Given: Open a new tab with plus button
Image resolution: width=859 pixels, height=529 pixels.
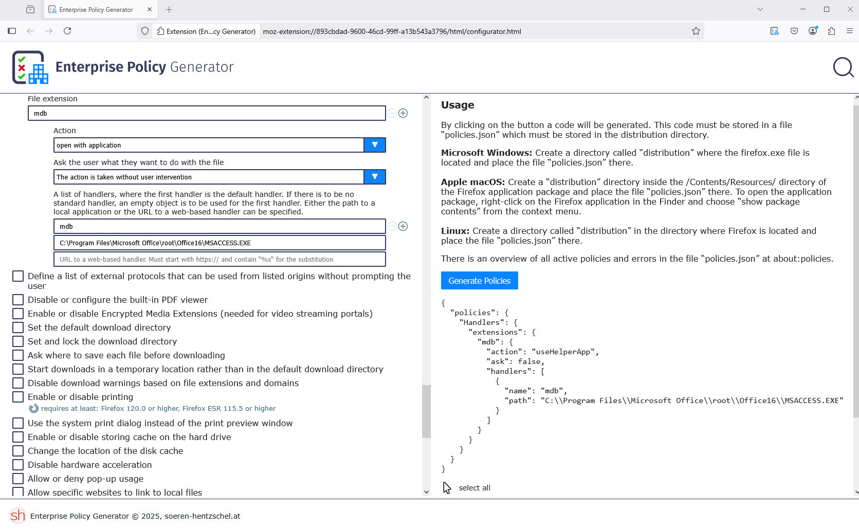Looking at the screenshot, I should tap(169, 9).
